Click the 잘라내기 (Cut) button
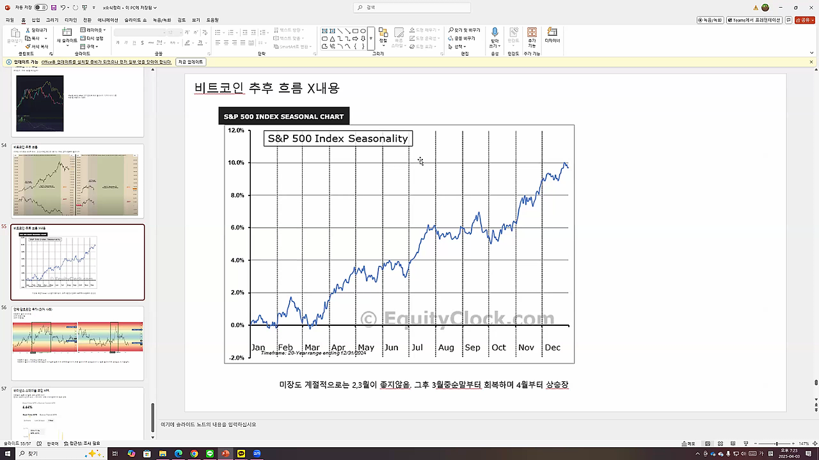The image size is (819, 460). 36,30
